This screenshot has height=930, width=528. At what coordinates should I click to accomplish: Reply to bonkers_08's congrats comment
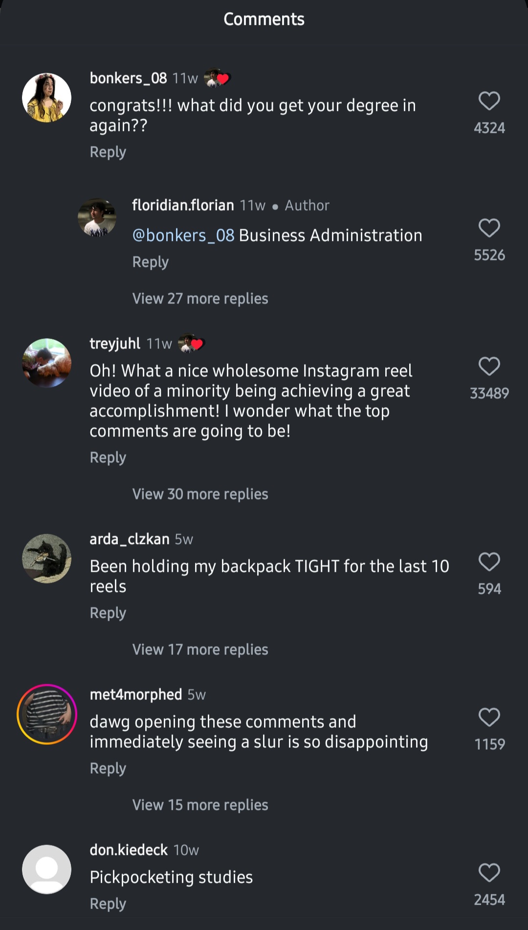[x=108, y=152]
